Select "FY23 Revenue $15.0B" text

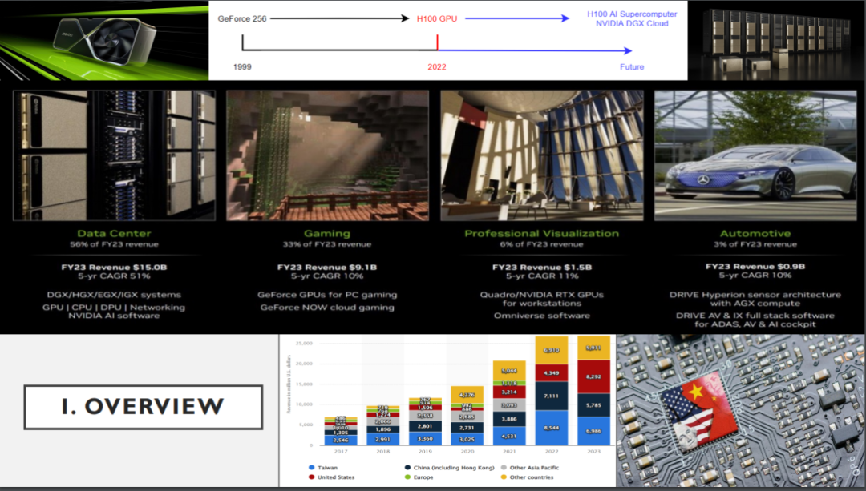pos(115,267)
